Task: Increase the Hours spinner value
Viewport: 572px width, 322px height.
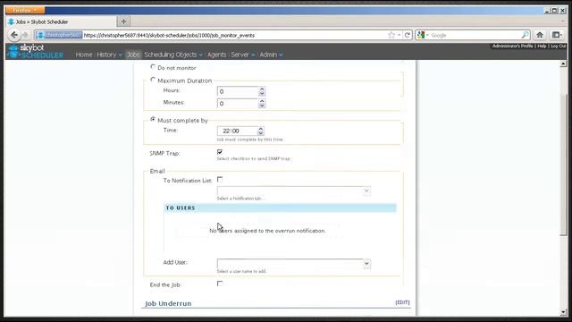Action: 262,89
